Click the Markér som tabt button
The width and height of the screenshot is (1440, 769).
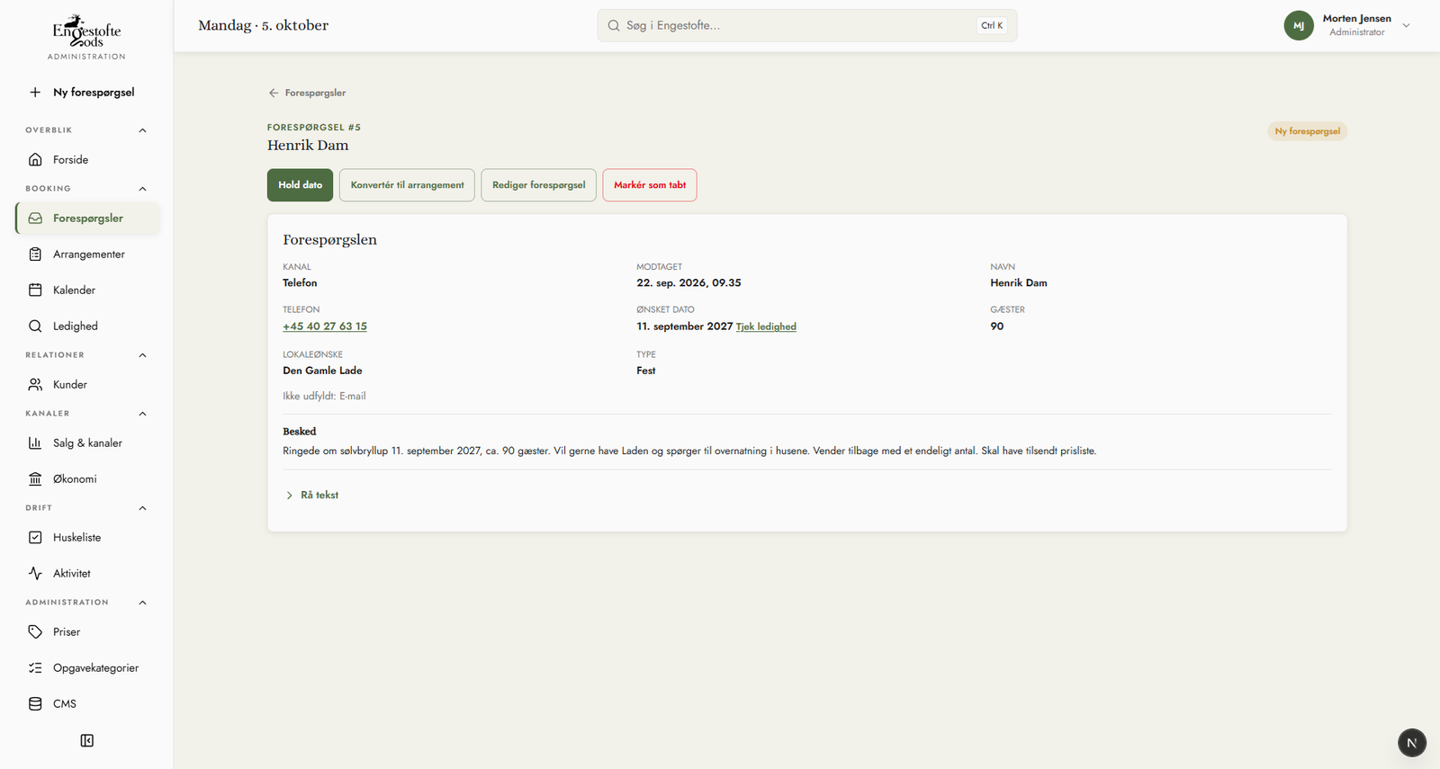pos(650,185)
